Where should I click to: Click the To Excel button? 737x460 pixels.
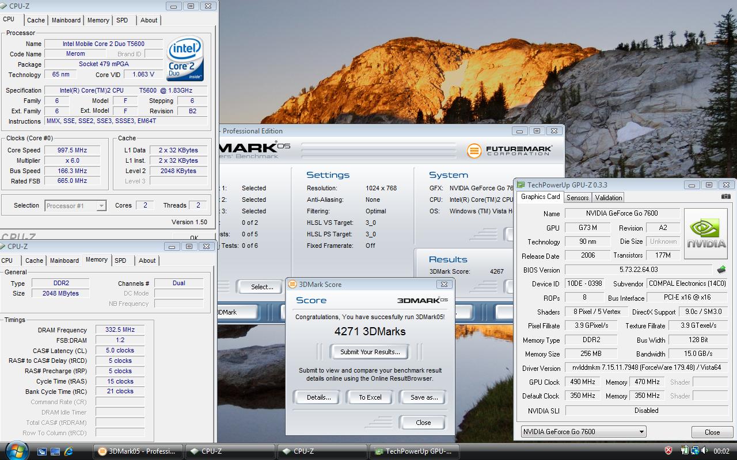click(x=370, y=397)
